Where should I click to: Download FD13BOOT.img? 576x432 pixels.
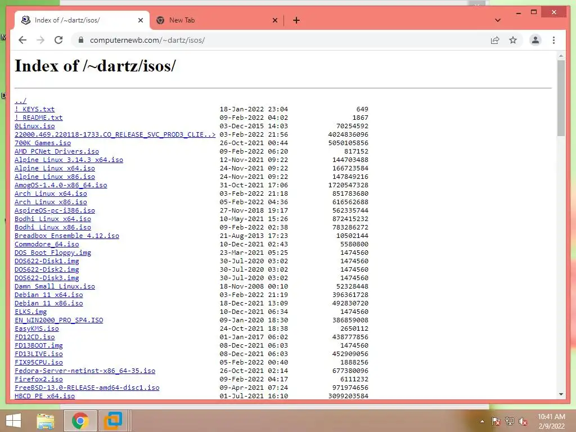click(x=39, y=346)
